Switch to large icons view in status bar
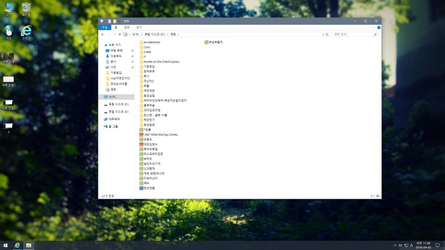 click(377, 196)
